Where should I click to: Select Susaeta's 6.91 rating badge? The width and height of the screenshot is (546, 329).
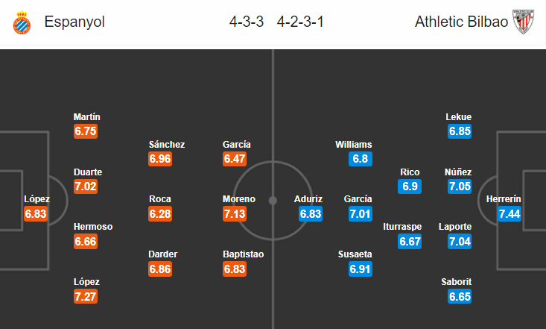click(x=361, y=269)
